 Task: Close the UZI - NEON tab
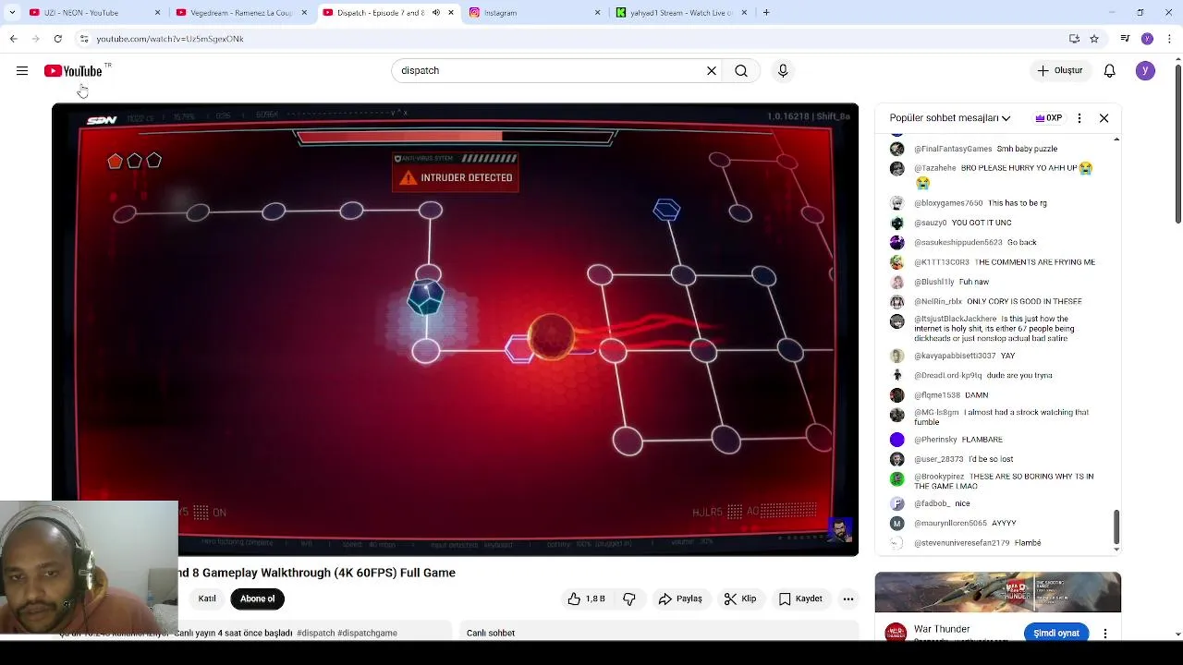coord(157,13)
